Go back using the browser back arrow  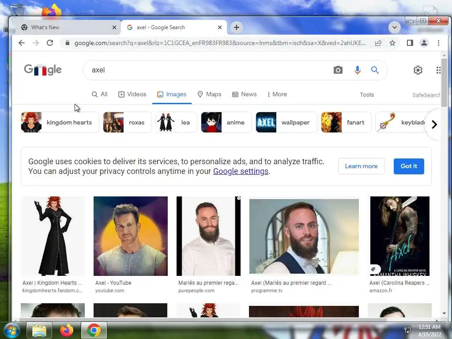22,43
